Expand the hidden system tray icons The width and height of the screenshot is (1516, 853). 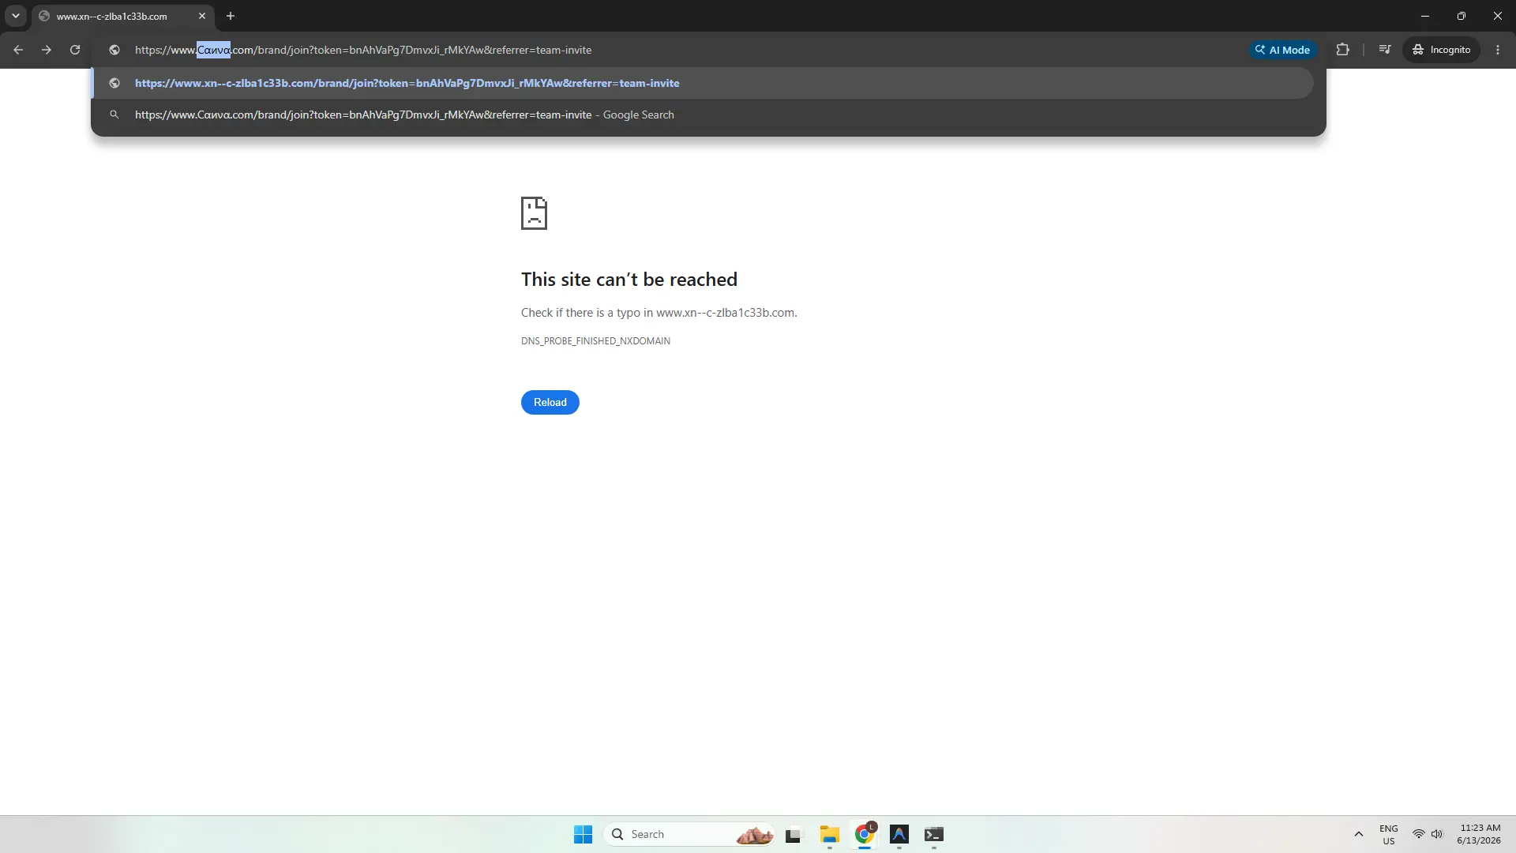1359,834
